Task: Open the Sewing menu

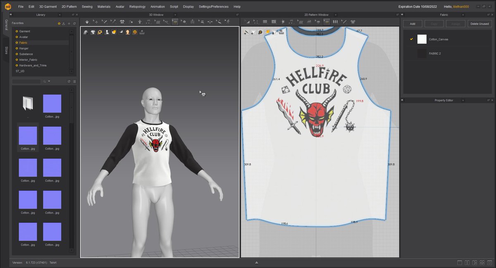Action: click(x=87, y=7)
